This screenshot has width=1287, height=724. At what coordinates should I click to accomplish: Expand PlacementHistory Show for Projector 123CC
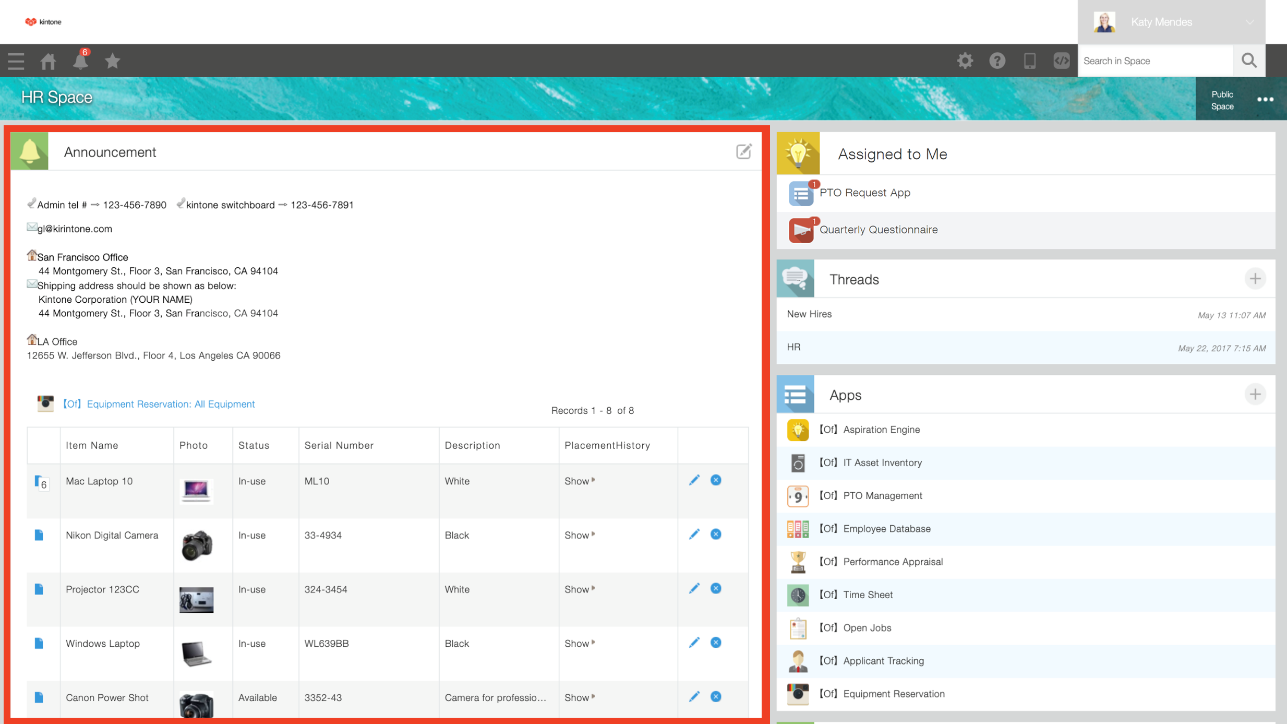tap(579, 589)
